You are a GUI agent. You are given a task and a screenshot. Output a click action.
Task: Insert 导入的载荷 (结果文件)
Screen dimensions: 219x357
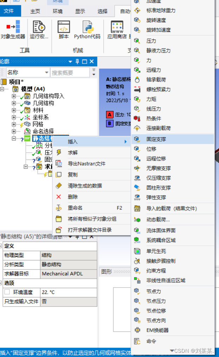tap(173, 208)
